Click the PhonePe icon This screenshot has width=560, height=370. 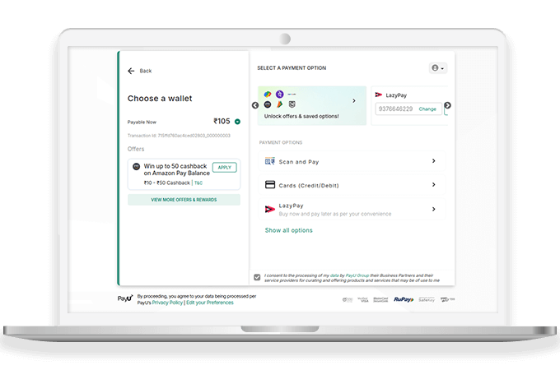click(x=280, y=94)
